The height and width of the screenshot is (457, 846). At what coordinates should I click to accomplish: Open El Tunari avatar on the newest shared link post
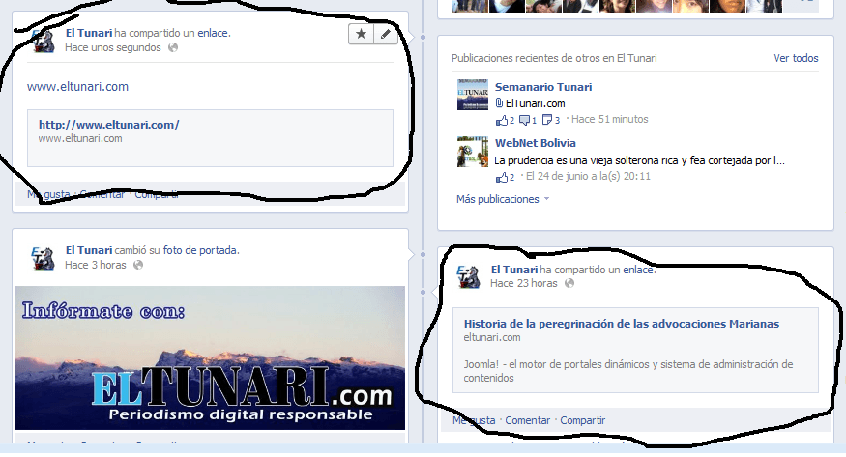point(44,41)
